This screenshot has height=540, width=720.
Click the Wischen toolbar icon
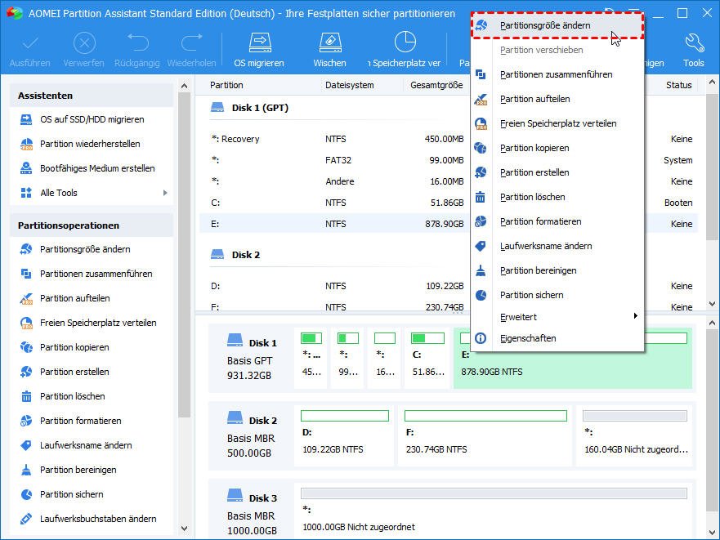329,43
